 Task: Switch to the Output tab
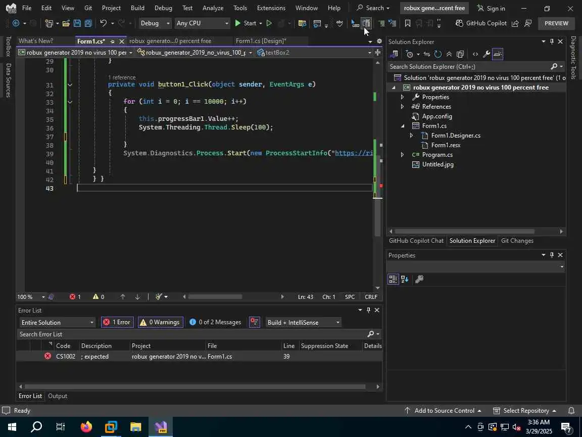(x=58, y=396)
